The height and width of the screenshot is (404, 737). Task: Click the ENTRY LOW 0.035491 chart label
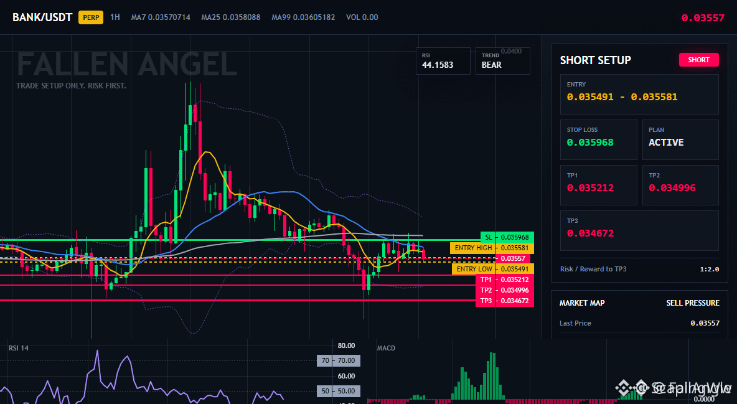coord(492,269)
